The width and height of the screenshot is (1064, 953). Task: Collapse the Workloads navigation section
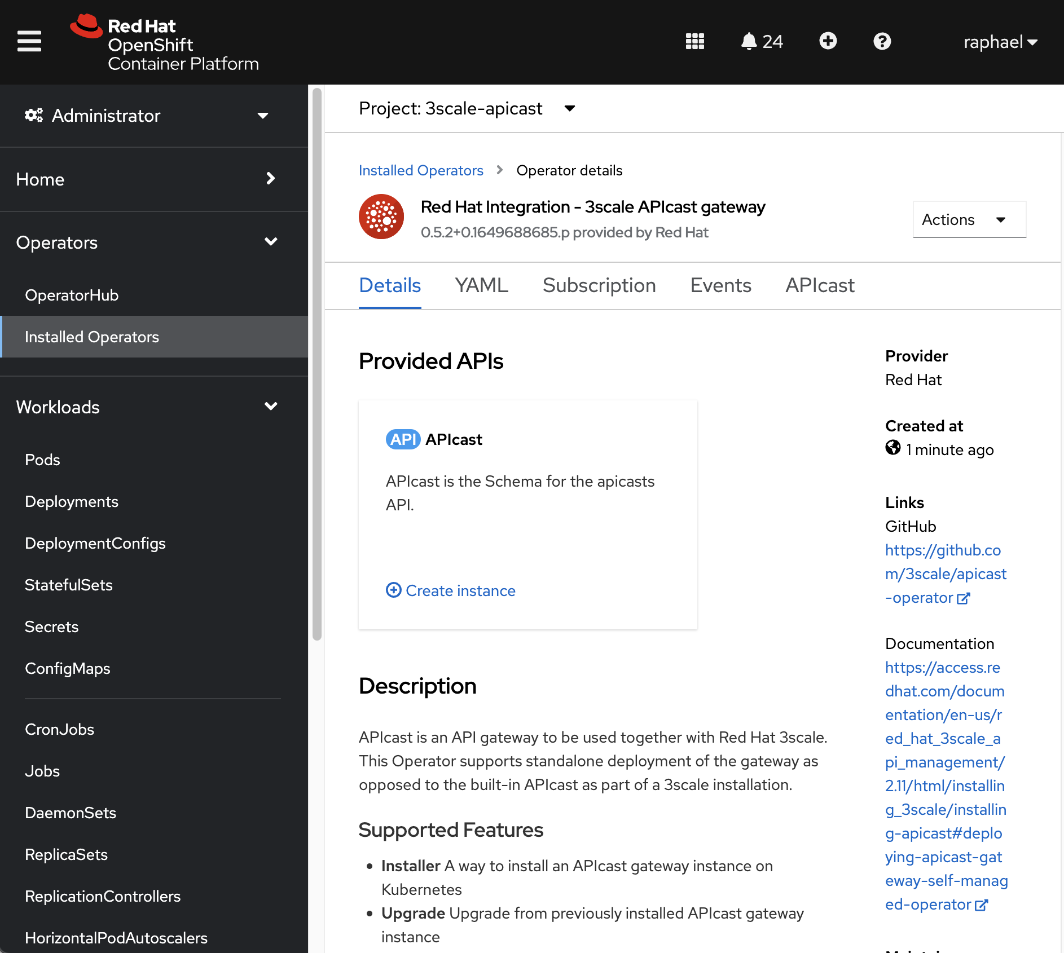coord(147,407)
